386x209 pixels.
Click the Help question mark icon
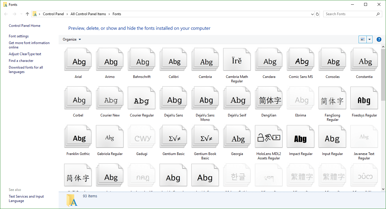(x=379, y=39)
